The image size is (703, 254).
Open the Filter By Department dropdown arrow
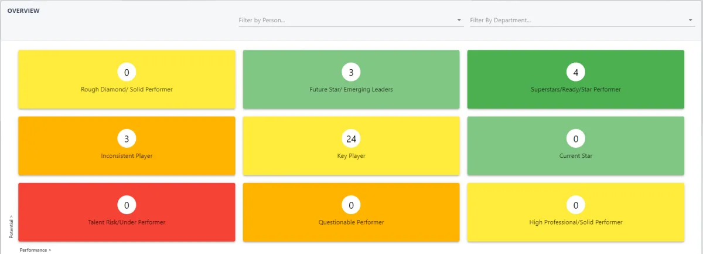[x=691, y=21]
